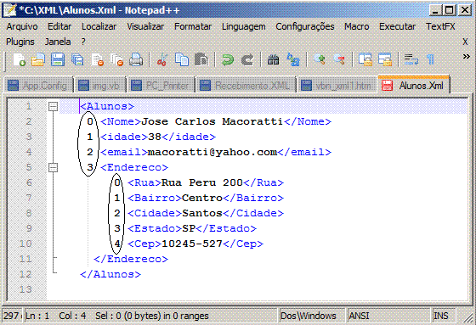476x325 pixels.
Task: Switch to the vbn_xml1.htm tab
Action: (x=337, y=86)
